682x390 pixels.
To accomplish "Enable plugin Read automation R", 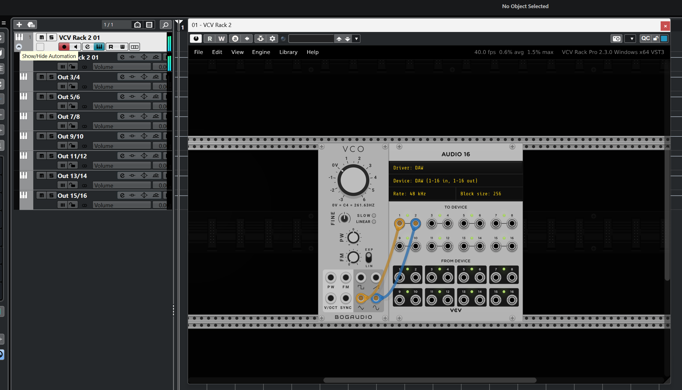I will point(210,39).
